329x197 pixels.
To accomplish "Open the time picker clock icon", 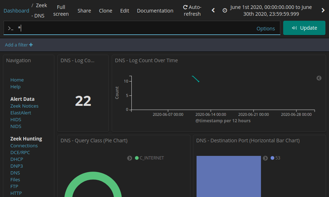I will click(x=225, y=10).
